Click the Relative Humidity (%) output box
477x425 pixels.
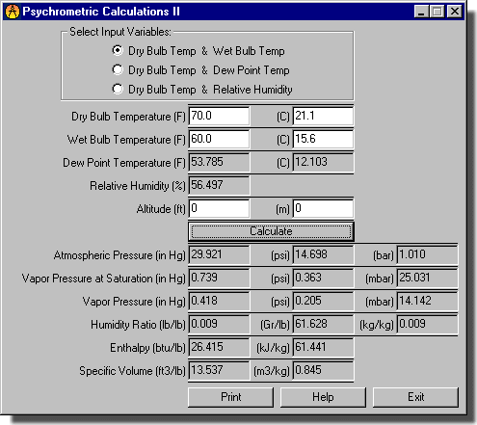point(219,185)
